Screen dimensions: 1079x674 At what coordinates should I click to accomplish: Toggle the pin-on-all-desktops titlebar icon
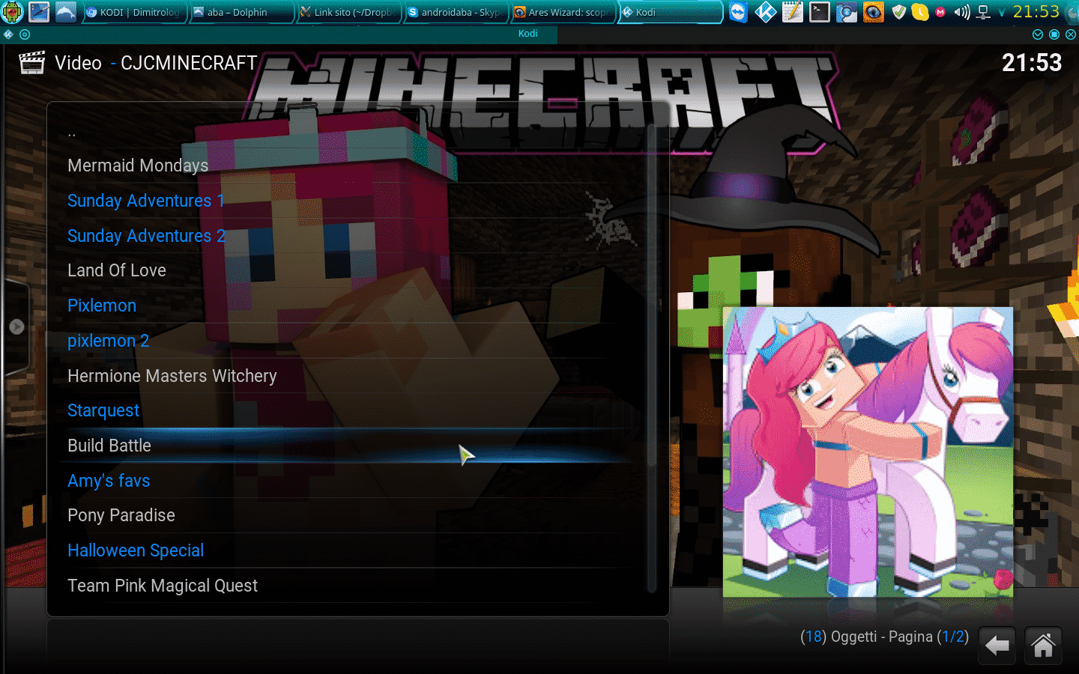25,34
